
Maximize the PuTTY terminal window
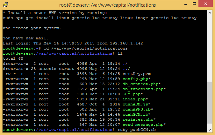(194, 4)
